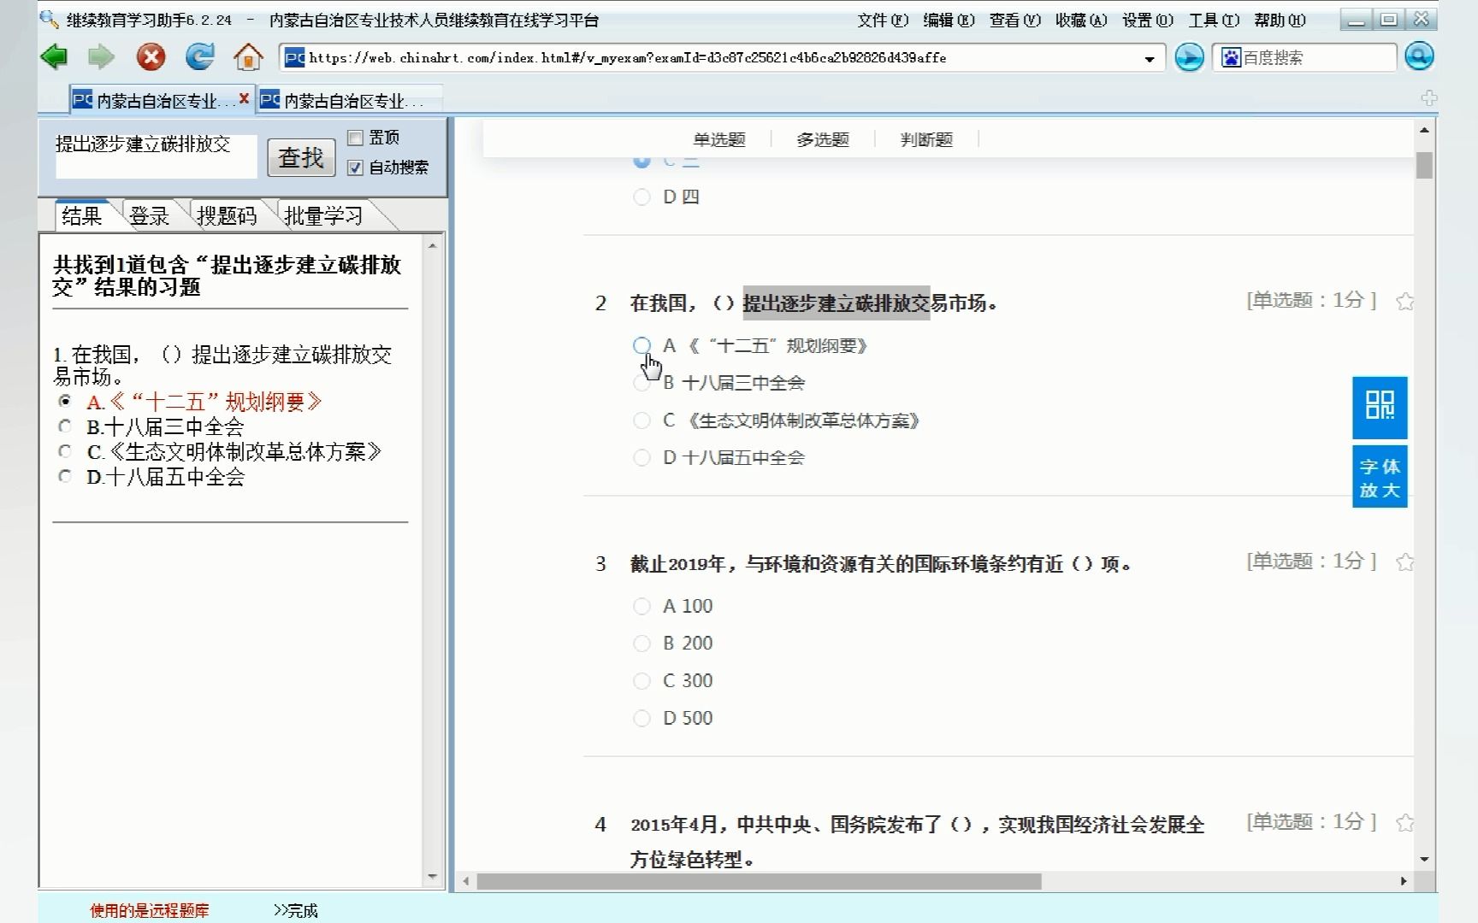
Task: Jump to 判断题 section
Action: (x=926, y=139)
